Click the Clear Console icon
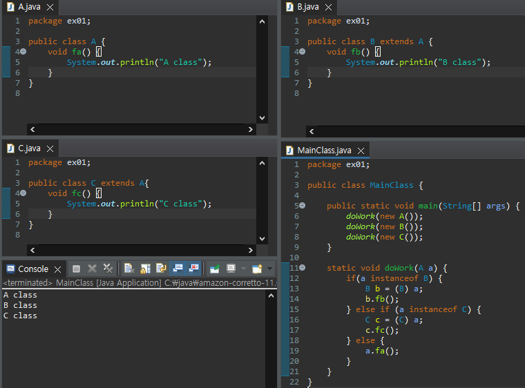525x388 pixels. point(129,269)
